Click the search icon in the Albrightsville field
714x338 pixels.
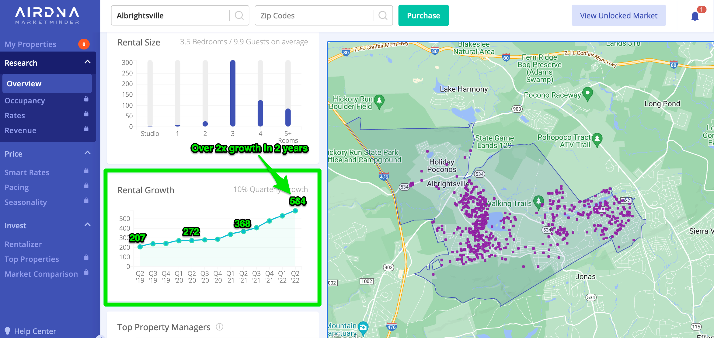point(239,15)
